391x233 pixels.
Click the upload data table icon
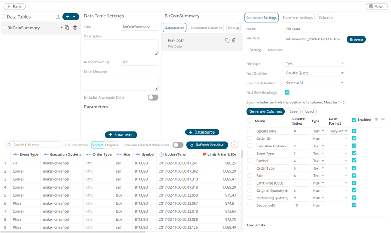58,17
